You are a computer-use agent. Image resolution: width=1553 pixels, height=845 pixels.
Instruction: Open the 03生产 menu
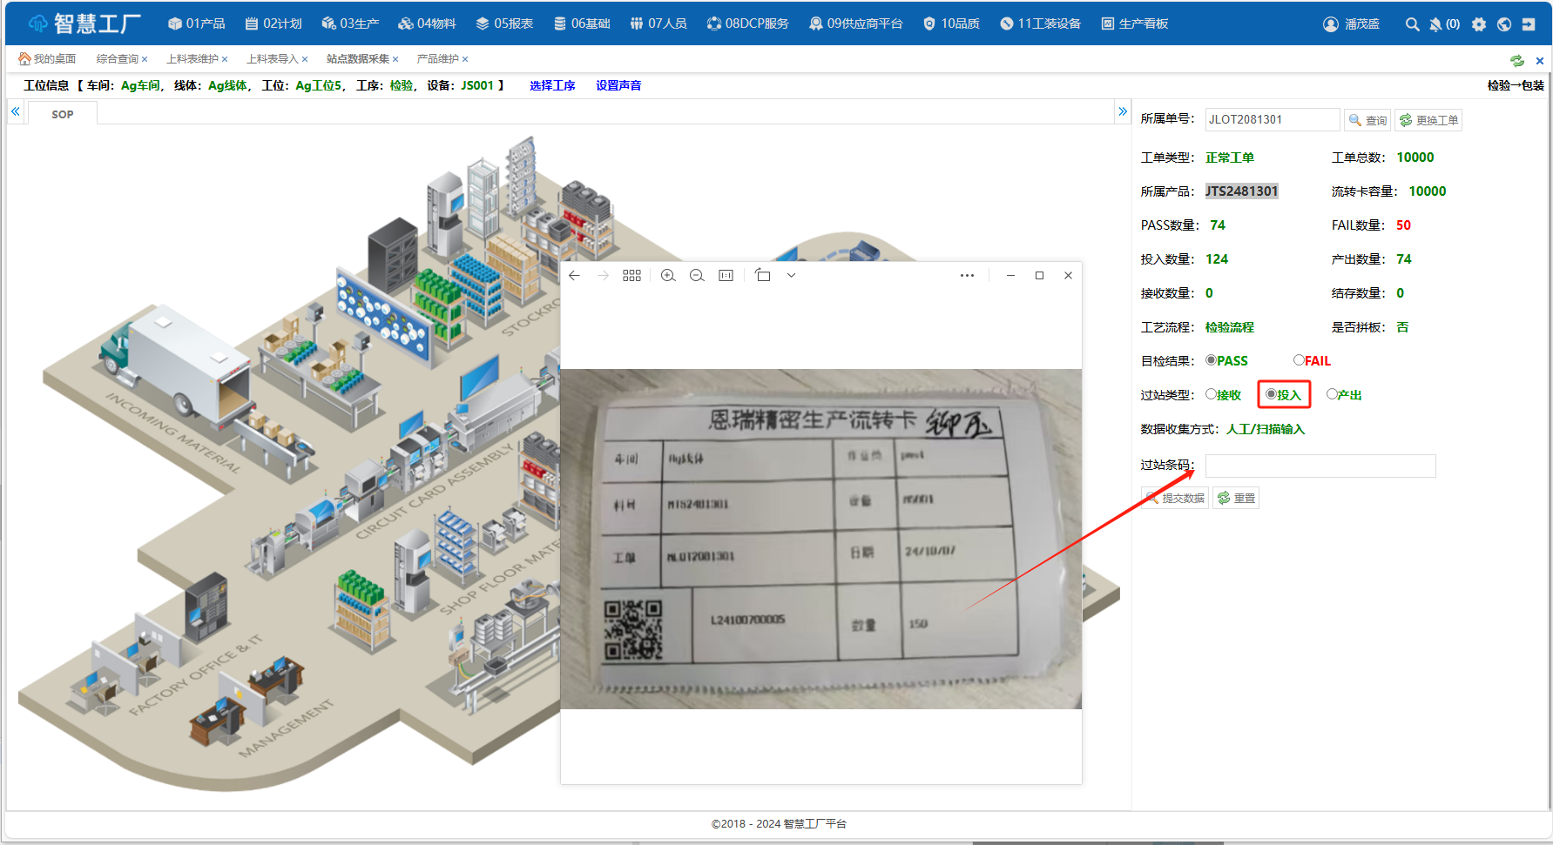[350, 23]
